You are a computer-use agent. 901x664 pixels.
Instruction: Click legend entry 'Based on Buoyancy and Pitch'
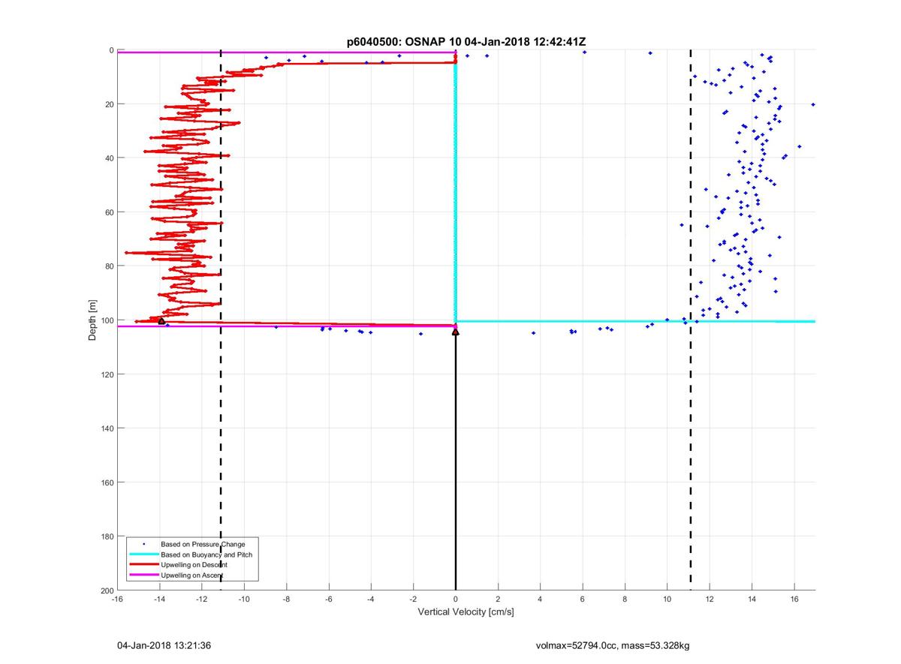pyautogui.click(x=206, y=554)
